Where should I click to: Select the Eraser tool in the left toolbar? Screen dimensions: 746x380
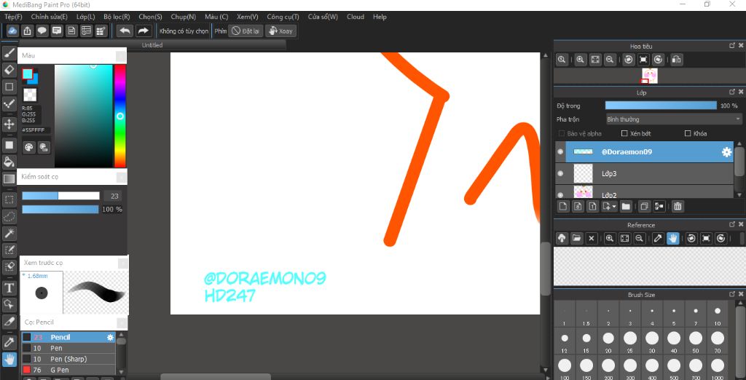coord(9,70)
